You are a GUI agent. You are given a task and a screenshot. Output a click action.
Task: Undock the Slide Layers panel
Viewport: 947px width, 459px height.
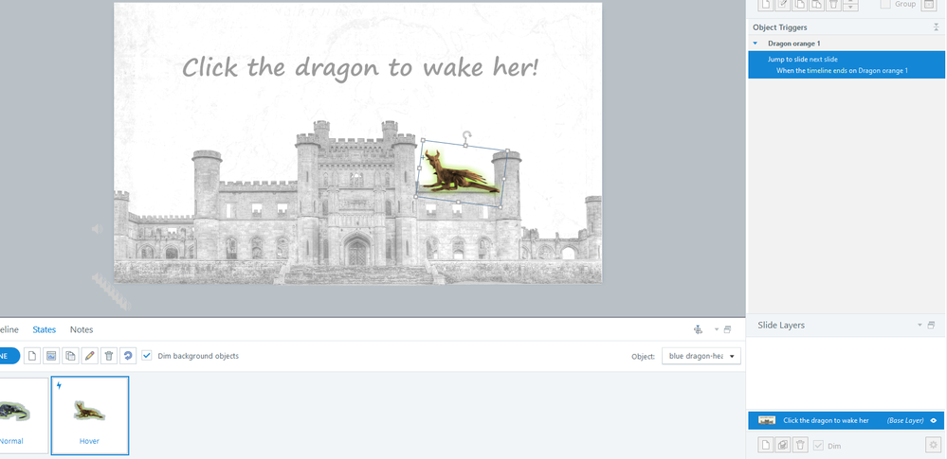[x=931, y=326]
